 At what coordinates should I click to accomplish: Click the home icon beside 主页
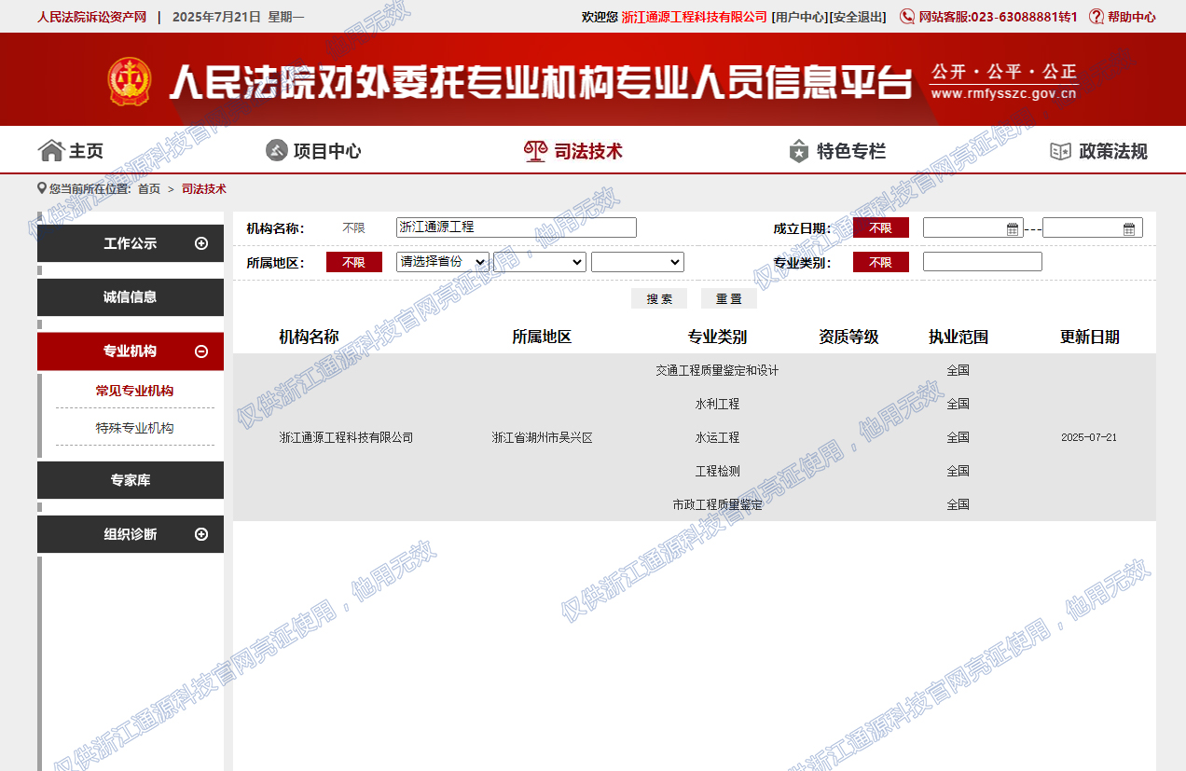coord(50,150)
